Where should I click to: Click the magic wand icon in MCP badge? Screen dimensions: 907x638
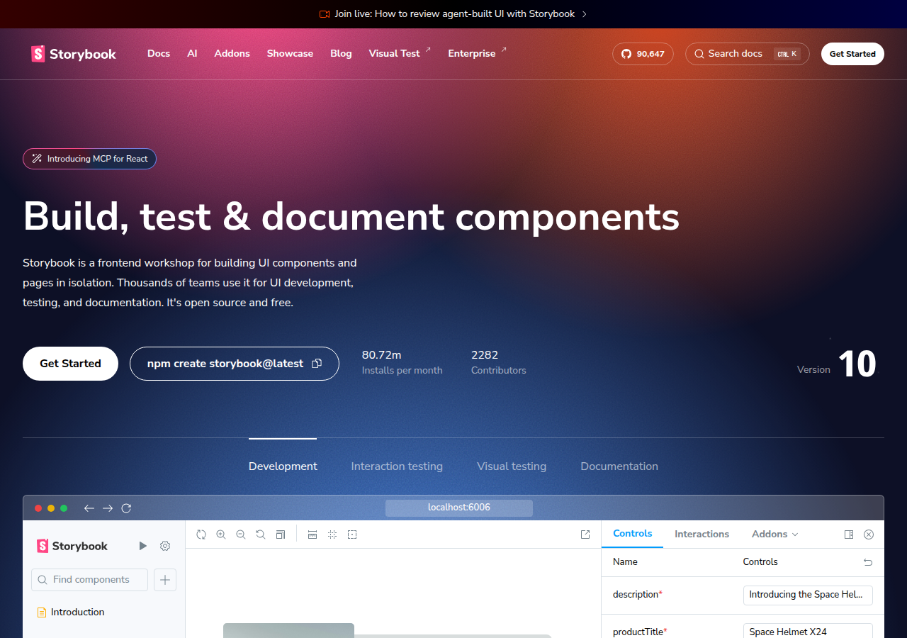coord(37,159)
